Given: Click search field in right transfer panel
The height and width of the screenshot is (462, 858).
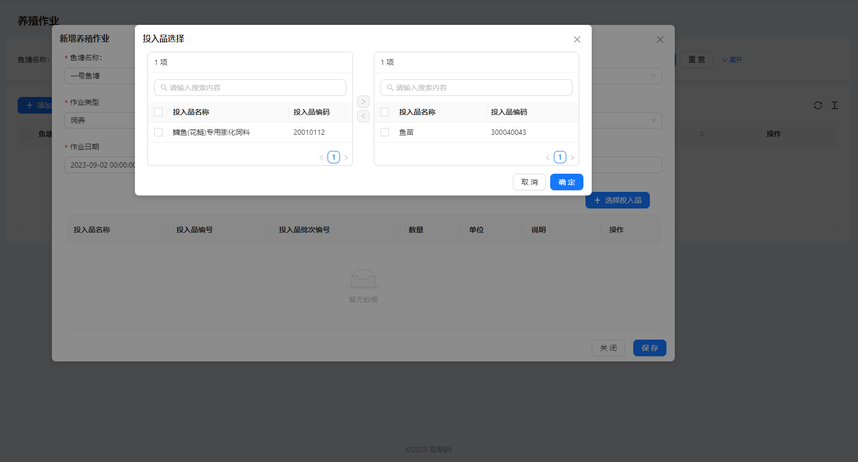Looking at the screenshot, I should [x=476, y=88].
